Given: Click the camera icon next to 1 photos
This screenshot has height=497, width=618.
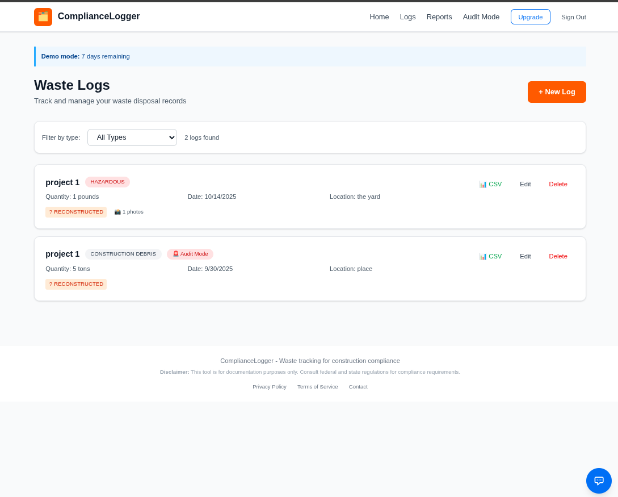Looking at the screenshot, I should (117, 211).
